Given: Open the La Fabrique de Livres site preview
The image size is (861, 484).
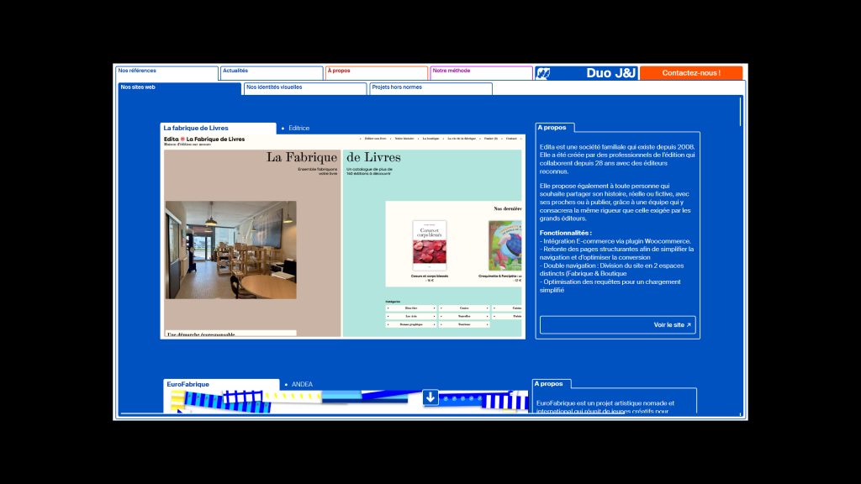Looking at the screenshot, I should (343, 236).
